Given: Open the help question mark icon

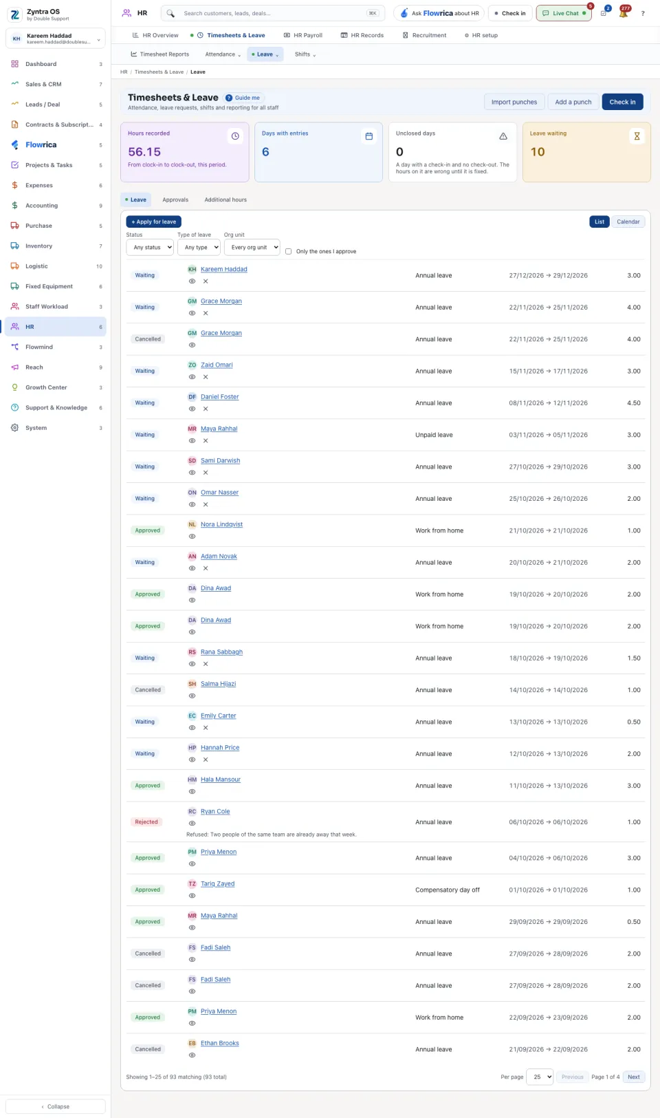Looking at the screenshot, I should click(643, 13).
